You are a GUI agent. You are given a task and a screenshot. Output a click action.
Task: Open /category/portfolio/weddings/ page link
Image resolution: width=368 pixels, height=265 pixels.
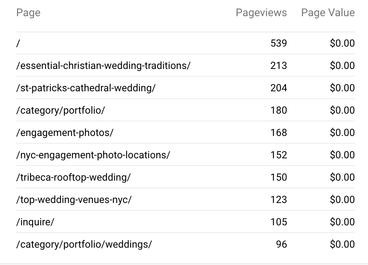tap(84, 244)
